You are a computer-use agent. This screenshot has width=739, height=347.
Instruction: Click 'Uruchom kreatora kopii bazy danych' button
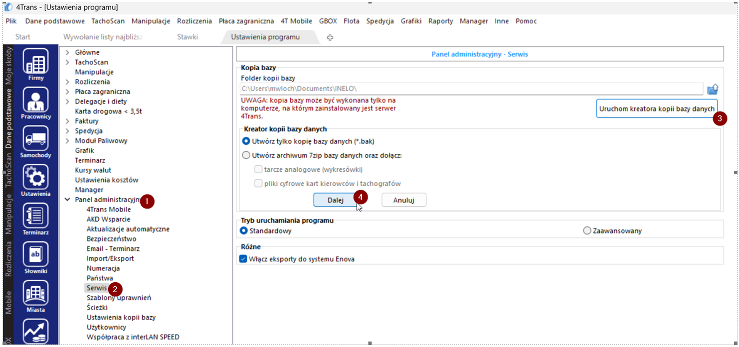coord(657,109)
